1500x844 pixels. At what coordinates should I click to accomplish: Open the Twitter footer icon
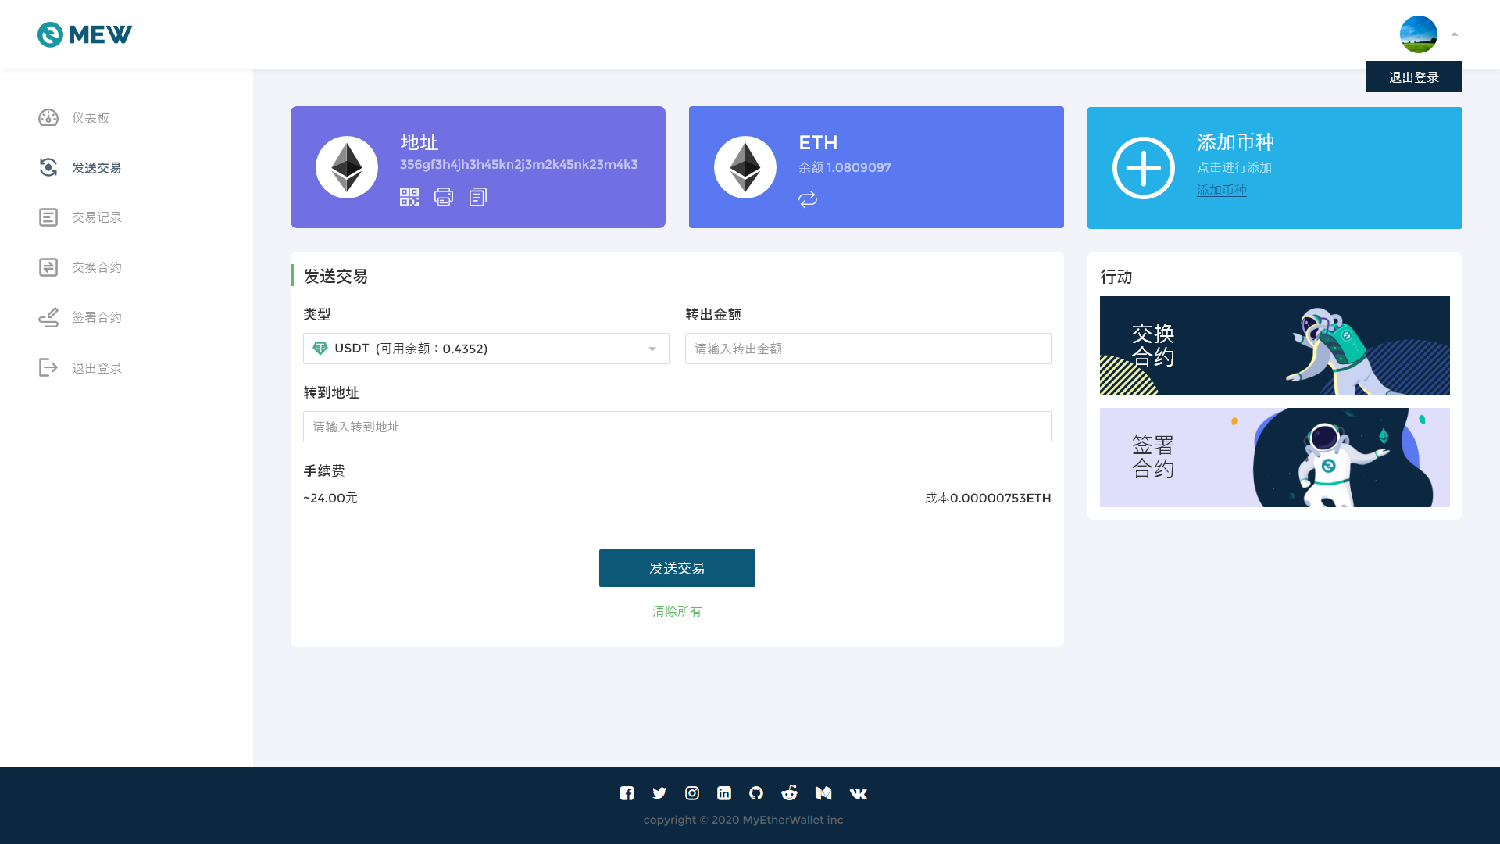click(x=659, y=793)
